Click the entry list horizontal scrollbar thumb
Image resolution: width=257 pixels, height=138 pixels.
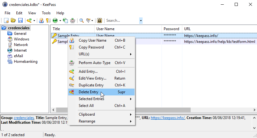click(123, 110)
